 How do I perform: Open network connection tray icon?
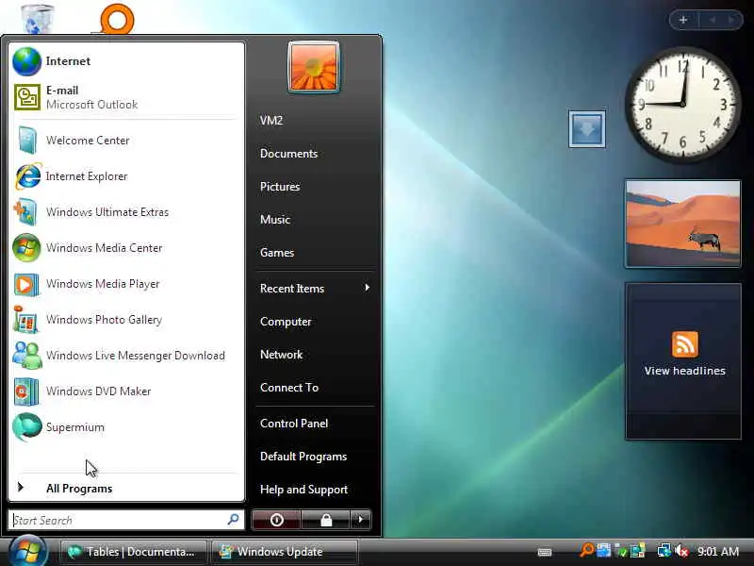click(x=664, y=551)
